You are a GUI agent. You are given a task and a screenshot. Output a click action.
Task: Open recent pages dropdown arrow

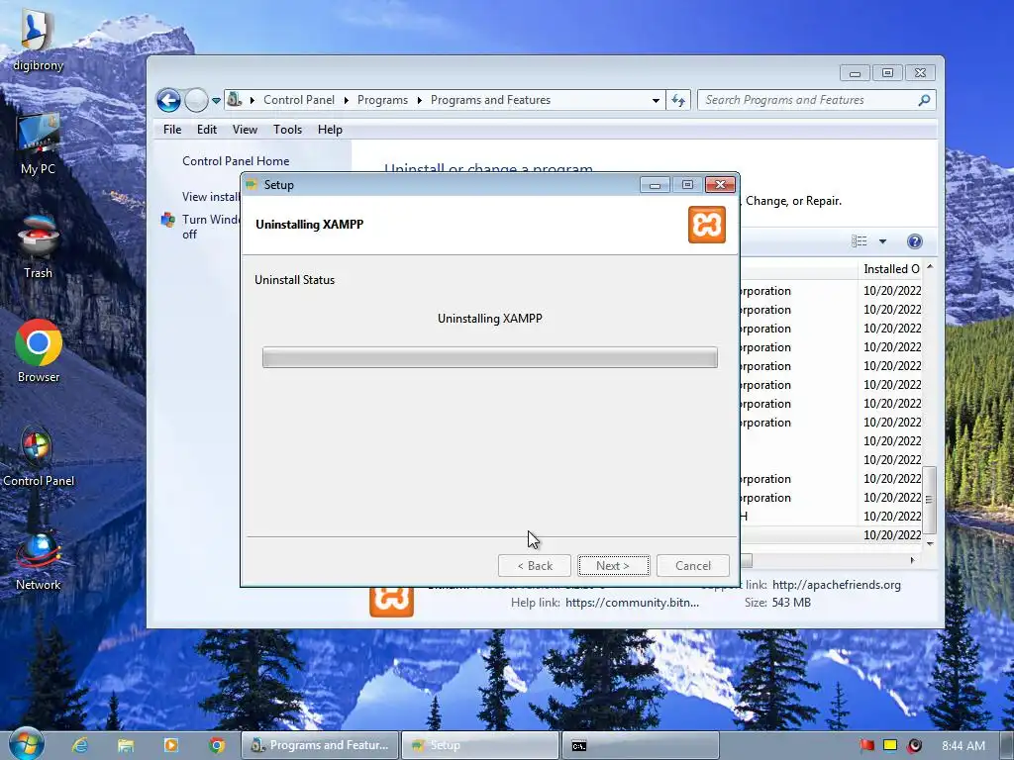[216, 101]
